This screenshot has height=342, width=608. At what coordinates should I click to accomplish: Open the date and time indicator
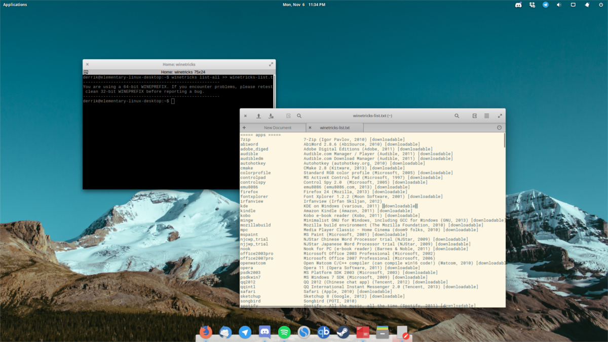(x=304, y=5)
